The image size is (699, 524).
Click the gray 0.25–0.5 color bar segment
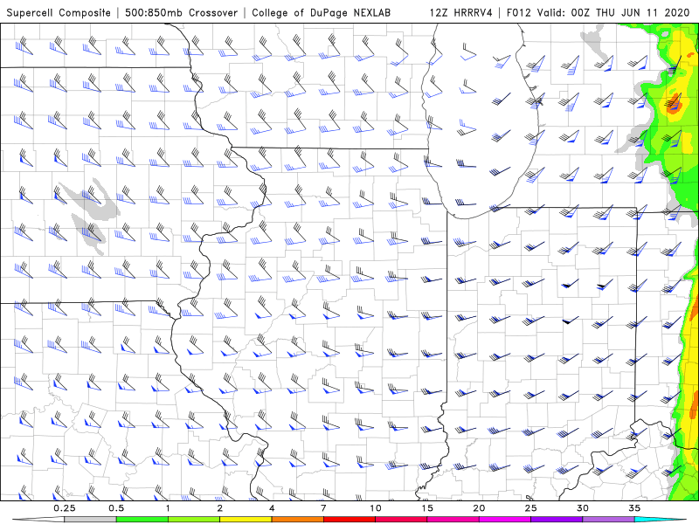(x=90, y=520)
